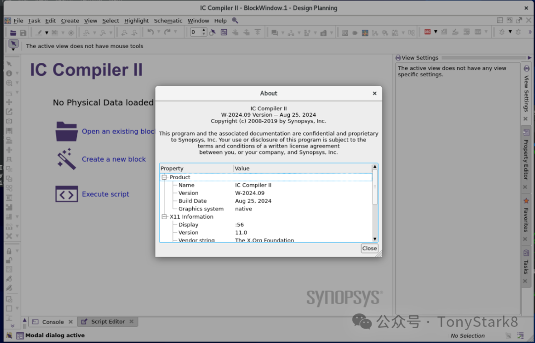Click the window layout icon at top right
Image resolution: width=535 pixels, height=343 pixels.
(x=500, y=20)
